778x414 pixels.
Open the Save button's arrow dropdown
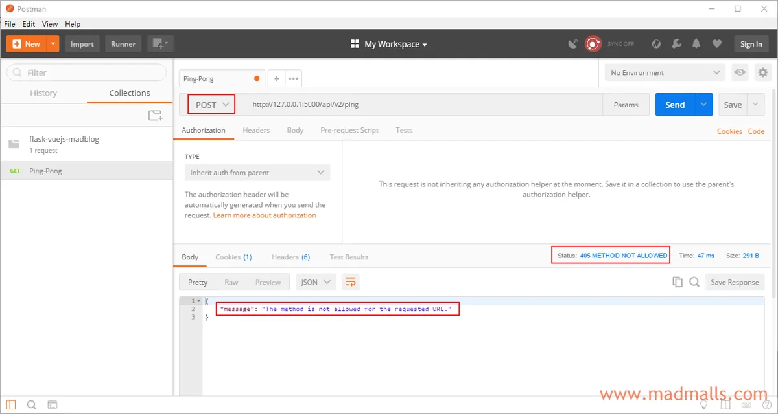pyautogui.click(x=756, y=105)
